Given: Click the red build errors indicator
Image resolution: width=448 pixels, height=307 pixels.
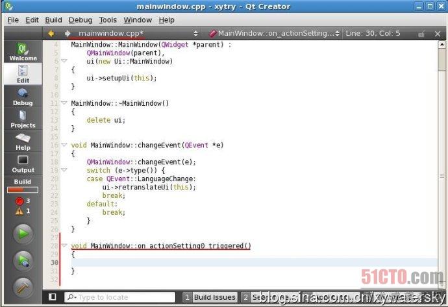Looking at the screenshot, I should click(x=19, y=201).
